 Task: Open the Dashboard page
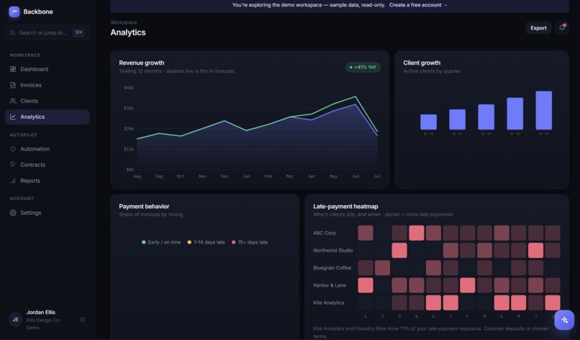tap(47, 69)
